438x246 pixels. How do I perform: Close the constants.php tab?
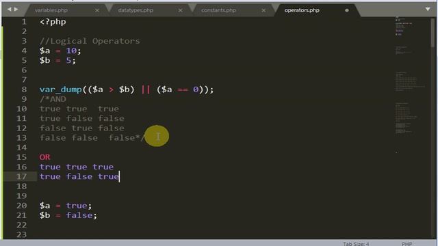pyautogui.click(x=263, y=10)
